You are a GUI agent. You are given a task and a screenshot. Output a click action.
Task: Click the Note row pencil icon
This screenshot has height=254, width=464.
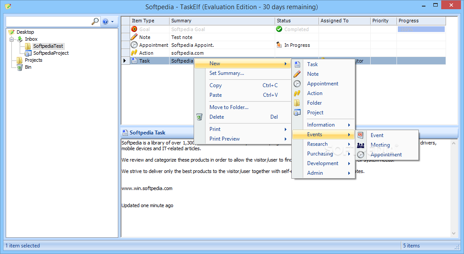click(x=134, y=37)
